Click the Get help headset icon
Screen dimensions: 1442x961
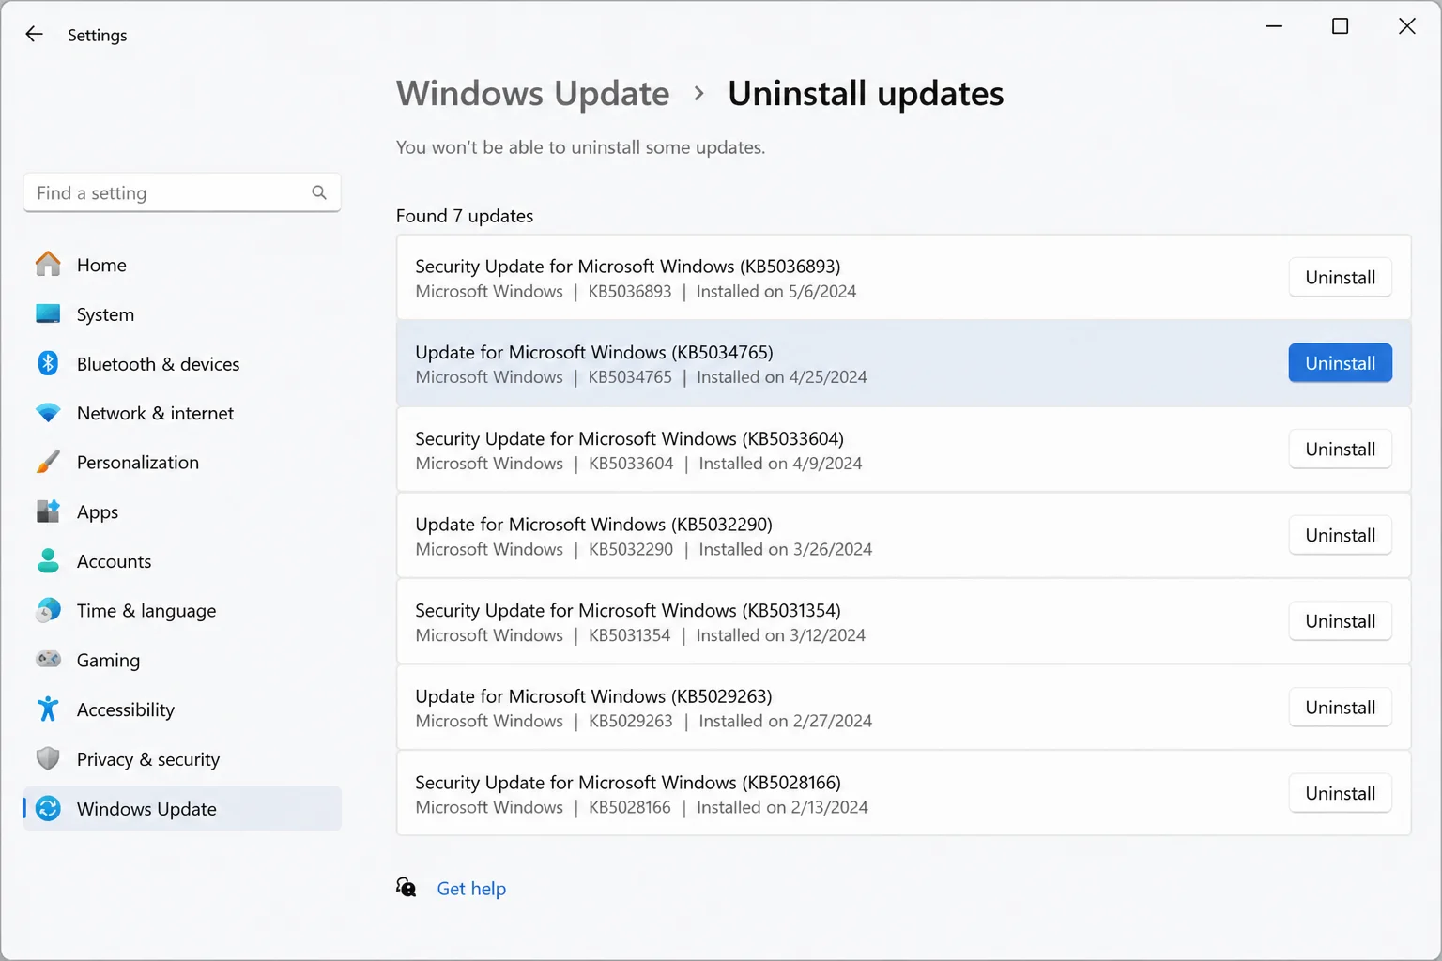coord(406,888)
